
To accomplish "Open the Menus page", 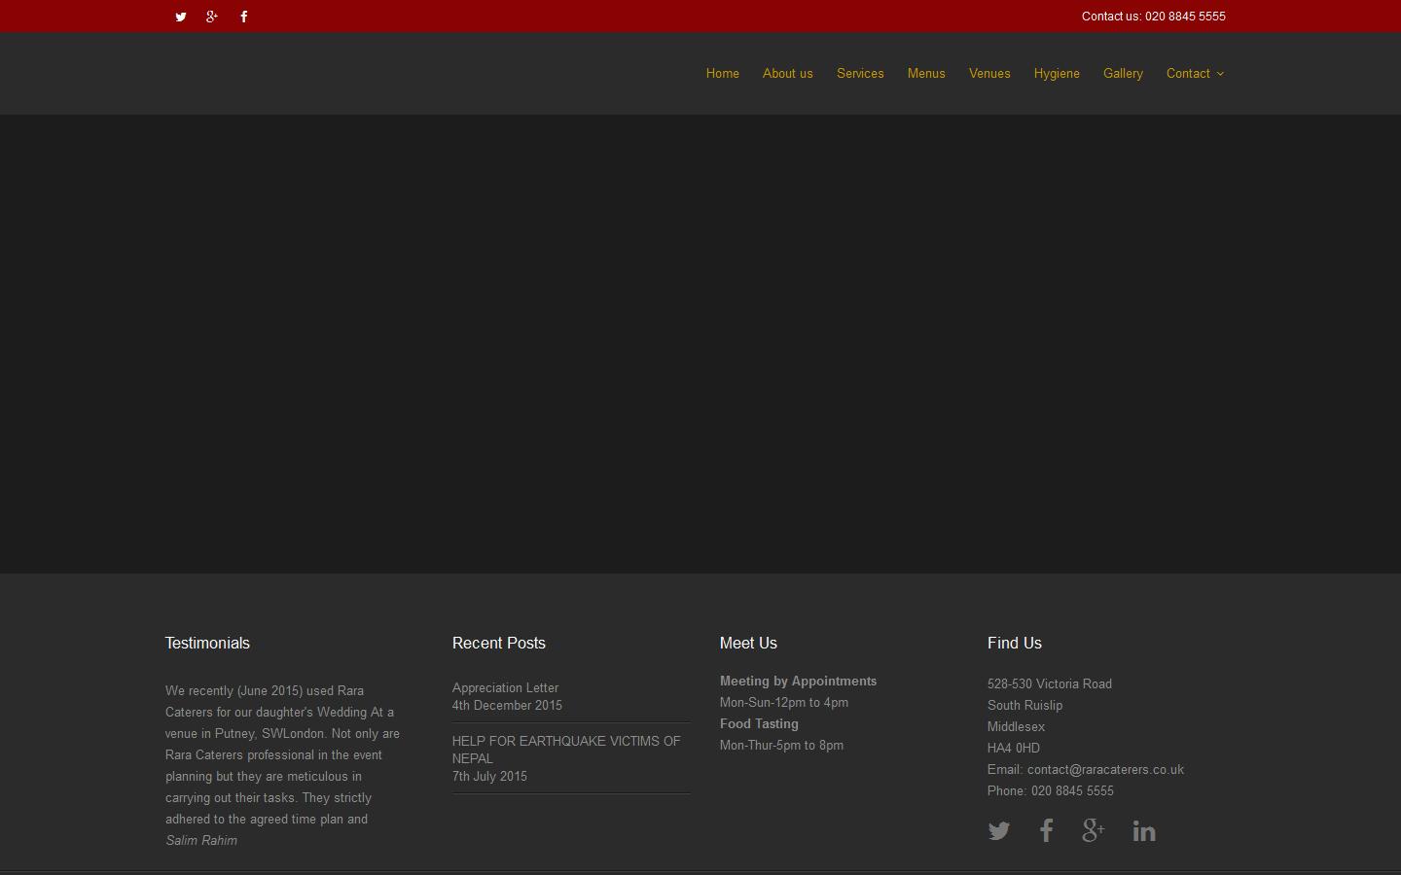I will pyautogui.click(x=926, y=74).
